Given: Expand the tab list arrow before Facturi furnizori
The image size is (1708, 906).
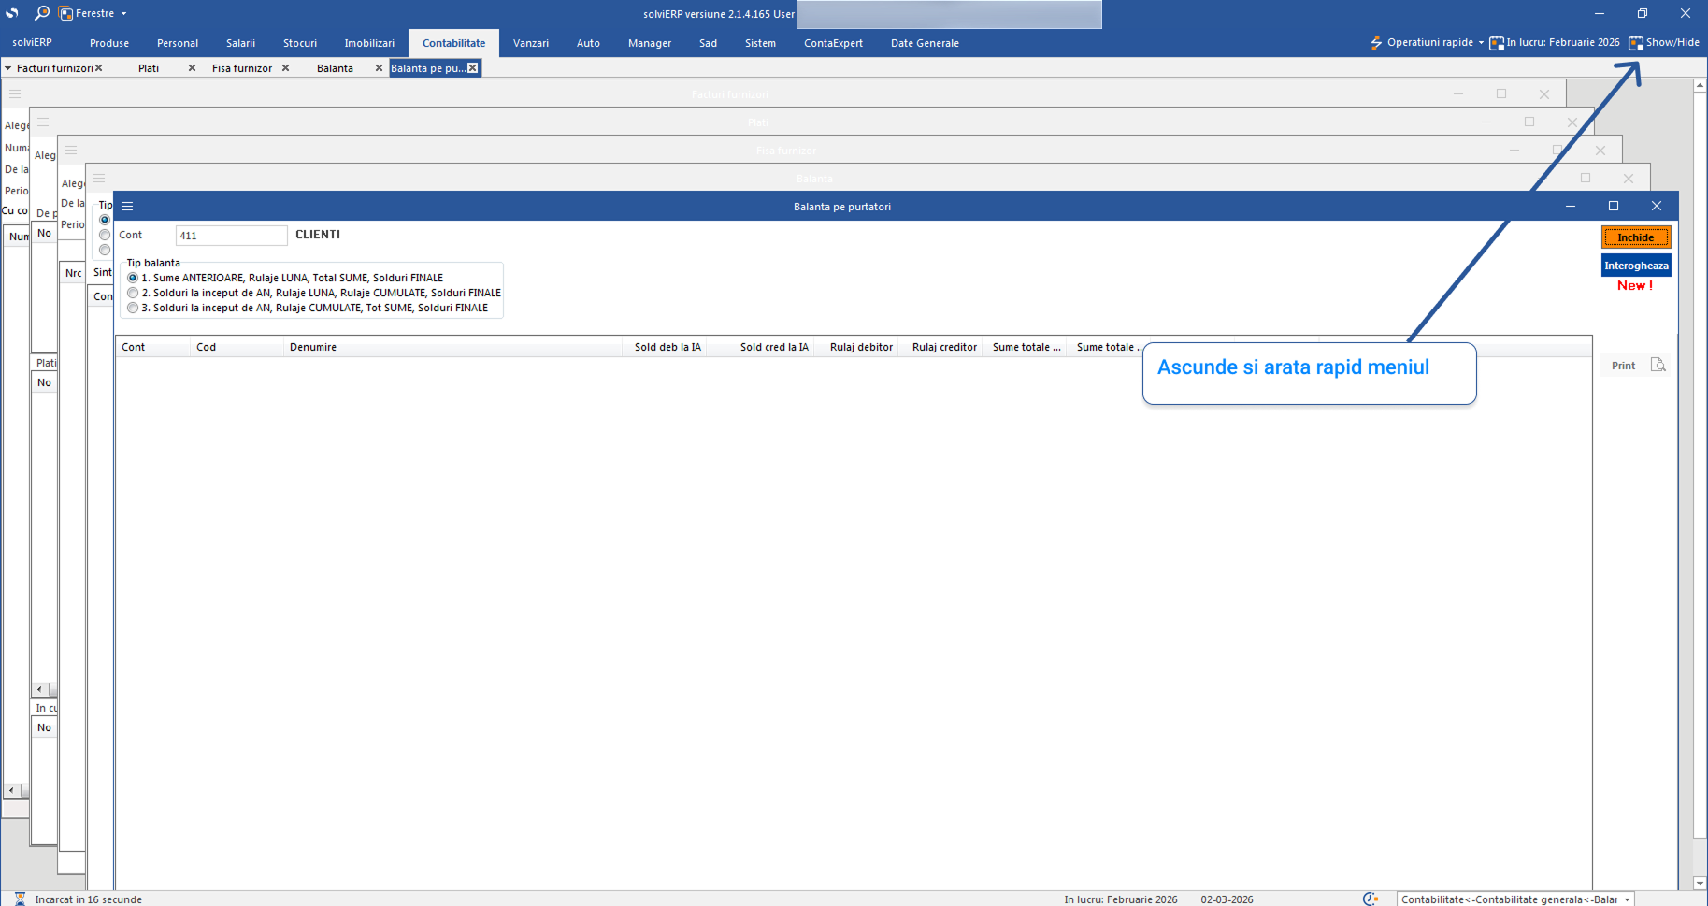Looking at the screenshot, I should pos(8,68).
